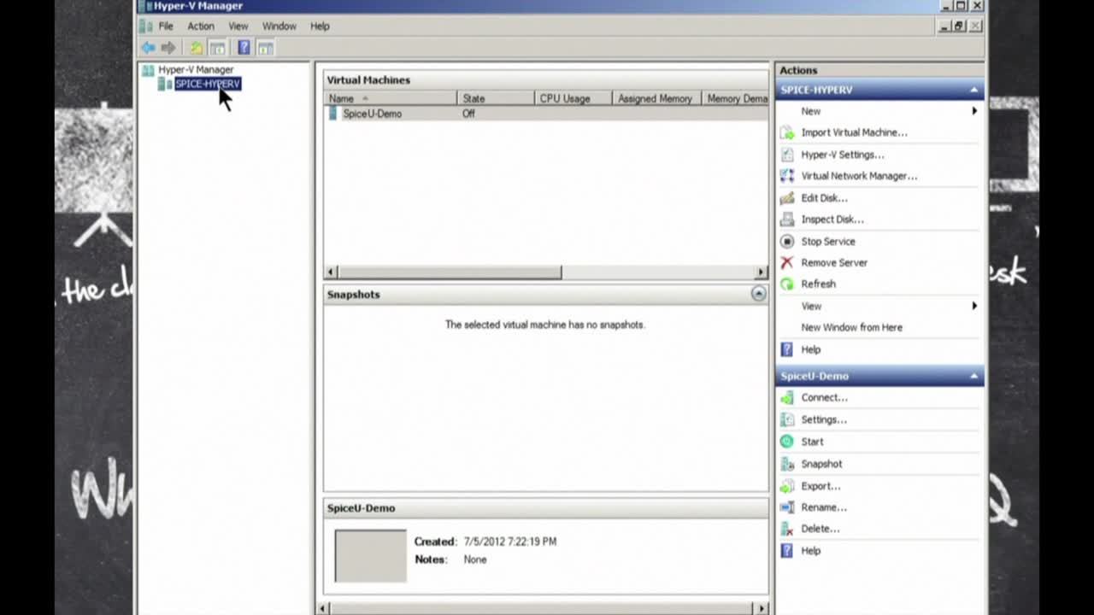This screenshot has height=615, width=1094.
Task: Click the Show/Hide Action Pane toolbar icon
Action: (266, 48)
